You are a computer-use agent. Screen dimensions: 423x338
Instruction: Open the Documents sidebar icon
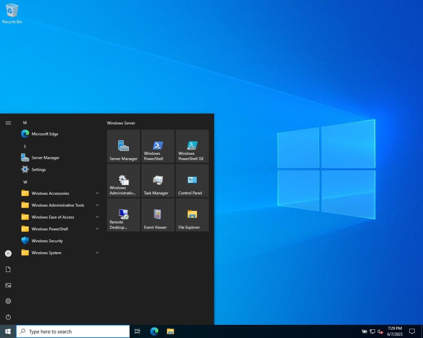8,269
